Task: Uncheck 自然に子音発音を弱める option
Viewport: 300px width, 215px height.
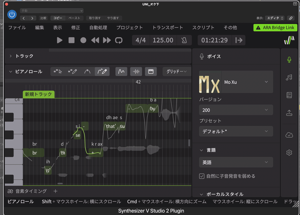Action: coord(201,176)
